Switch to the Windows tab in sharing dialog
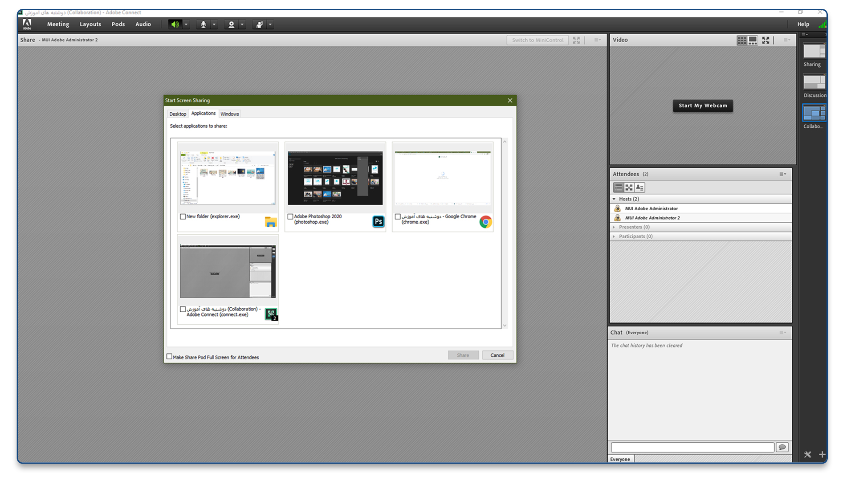Image resolution: width=855 pixels, height=481 pixels. coord(230,114)
